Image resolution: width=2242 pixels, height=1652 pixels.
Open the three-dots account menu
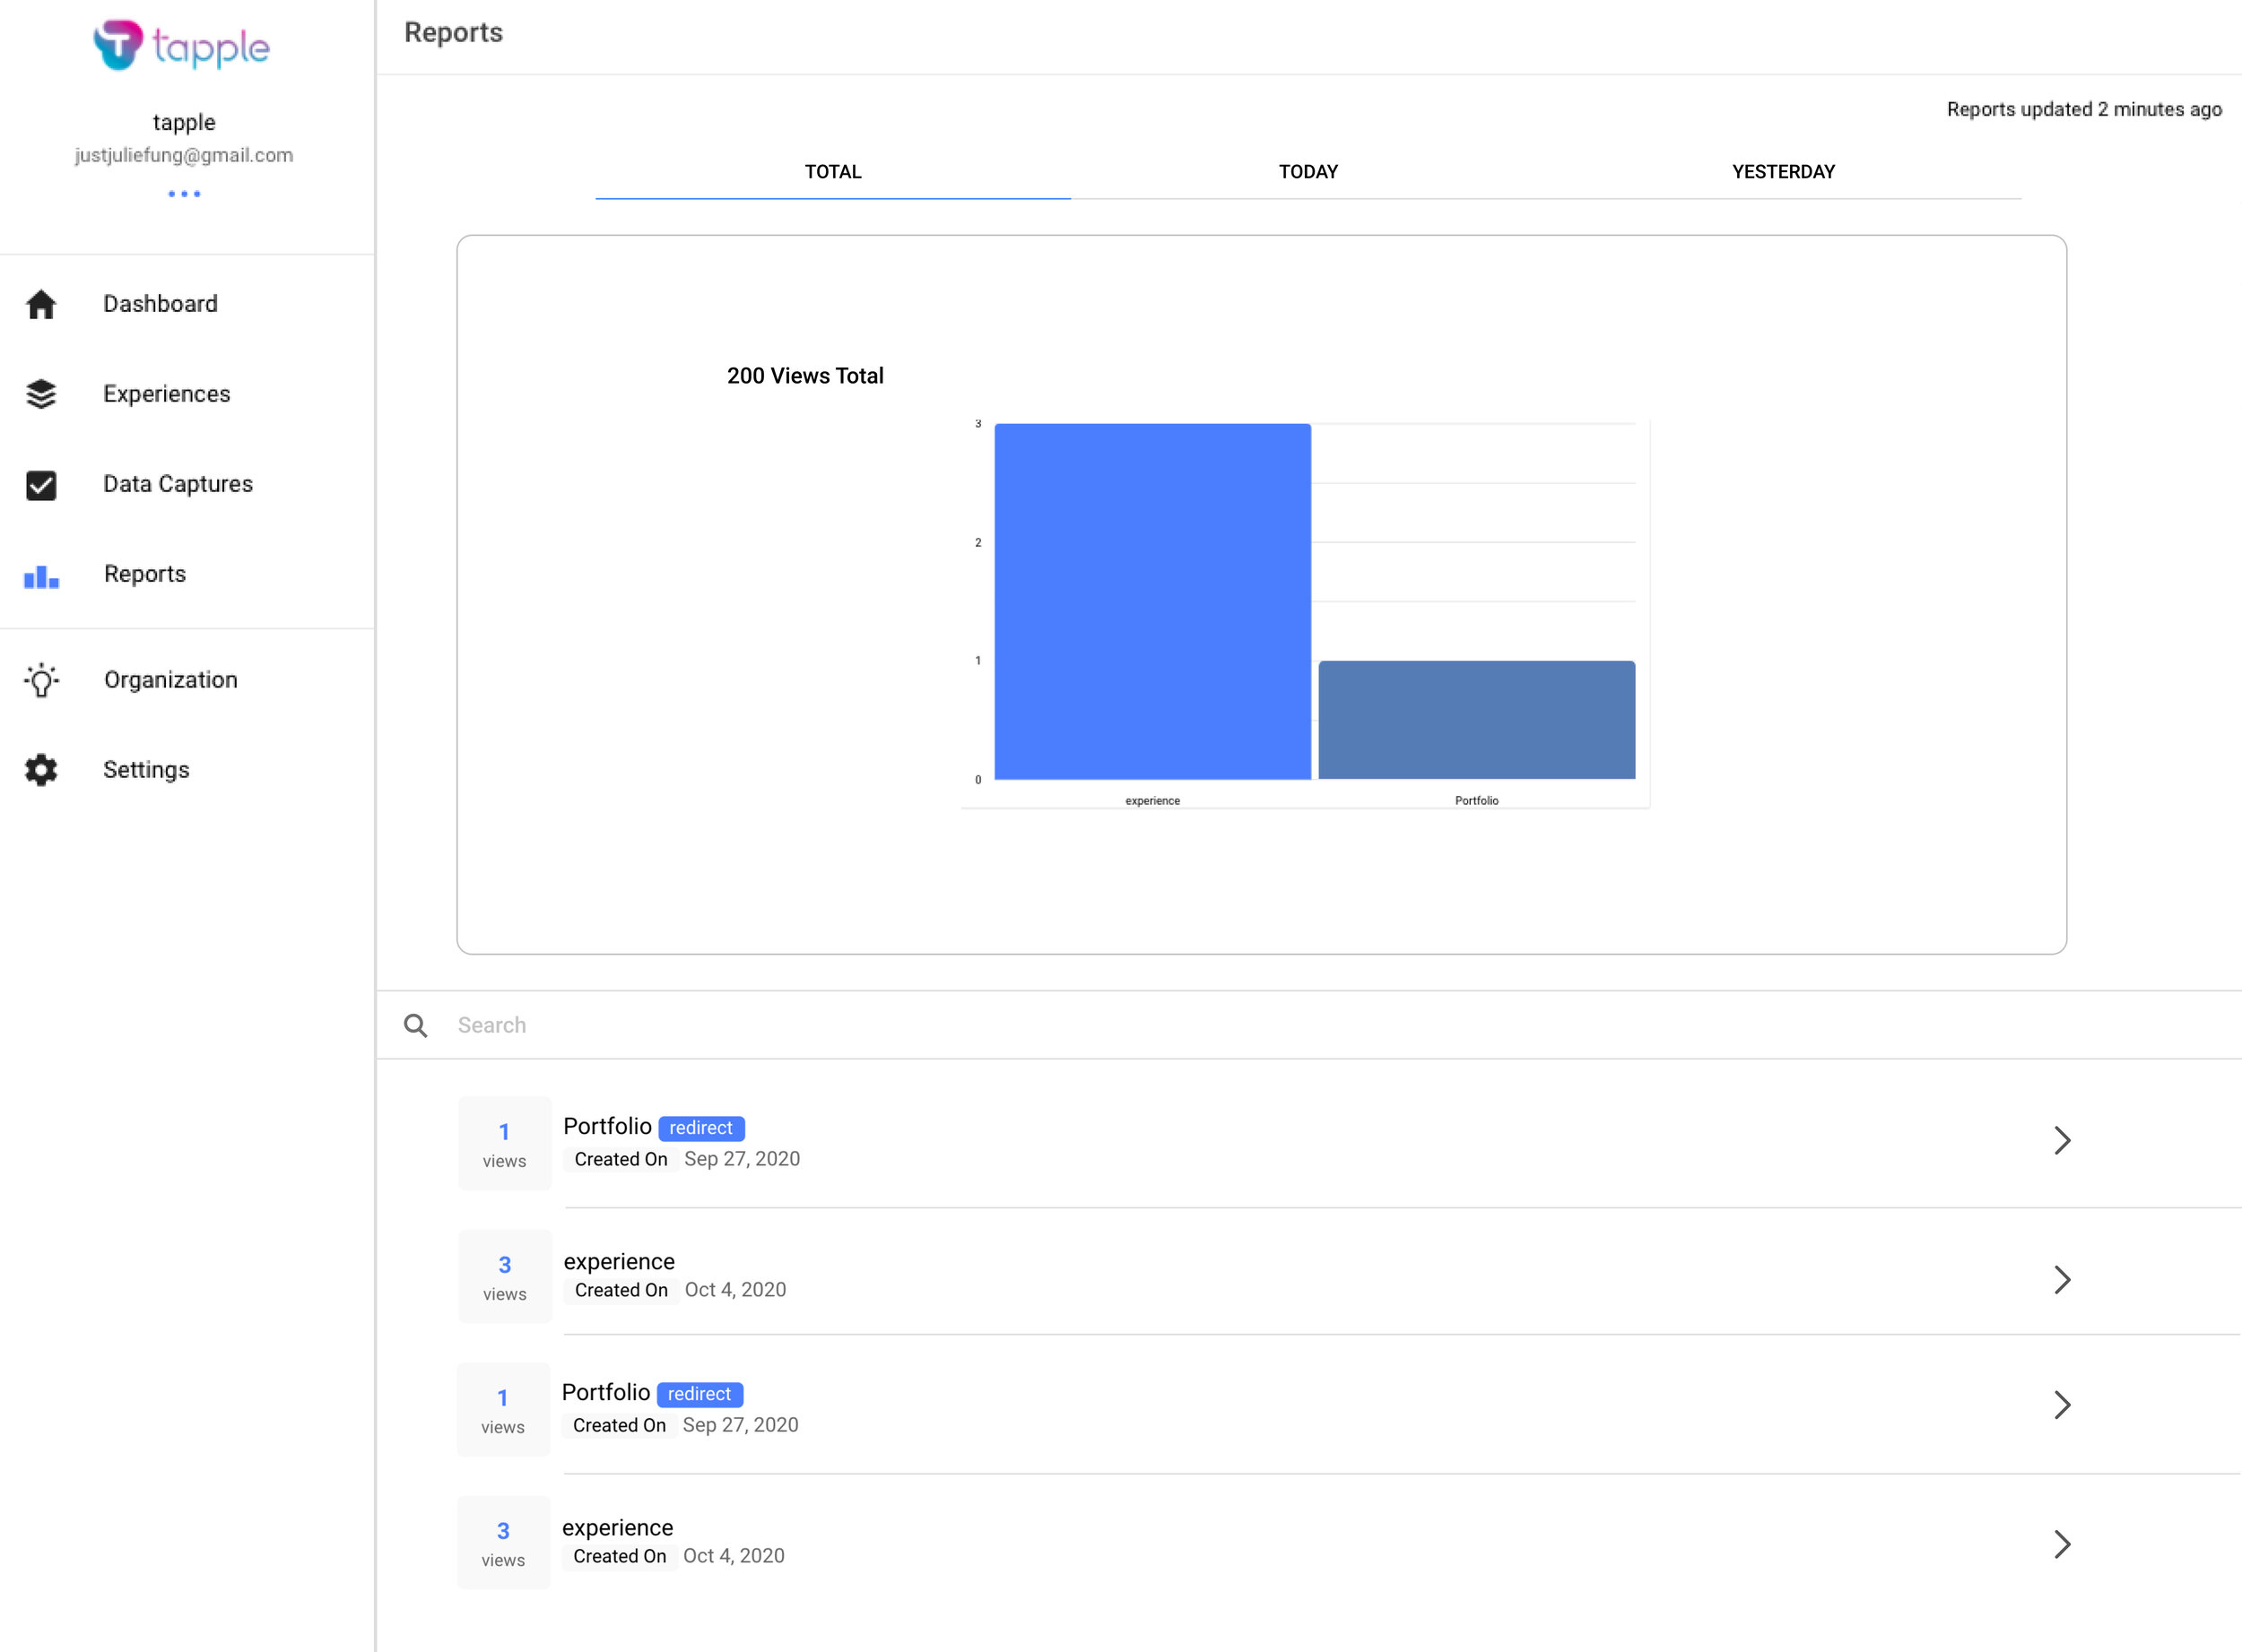point(184,194)
